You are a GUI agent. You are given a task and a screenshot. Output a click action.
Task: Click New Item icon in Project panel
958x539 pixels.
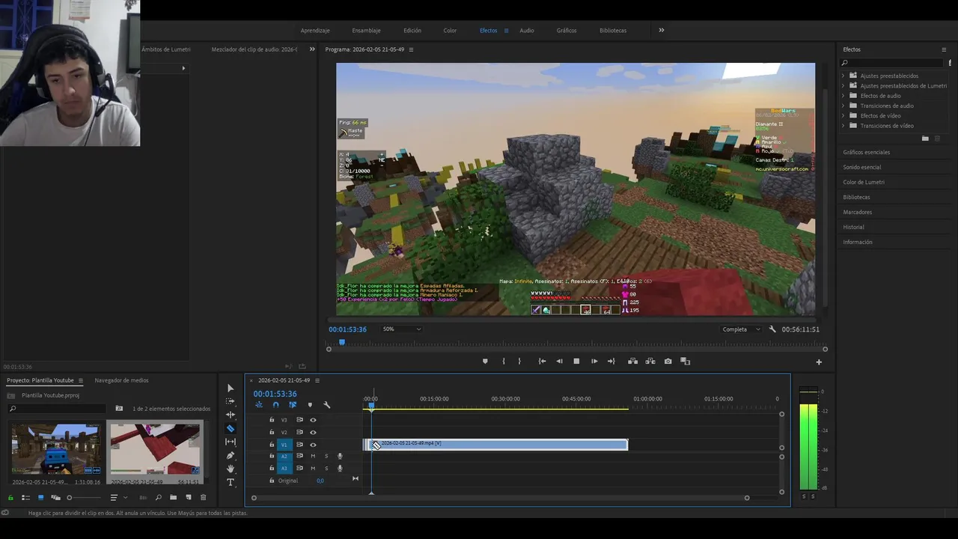click(x=188, y=498)
